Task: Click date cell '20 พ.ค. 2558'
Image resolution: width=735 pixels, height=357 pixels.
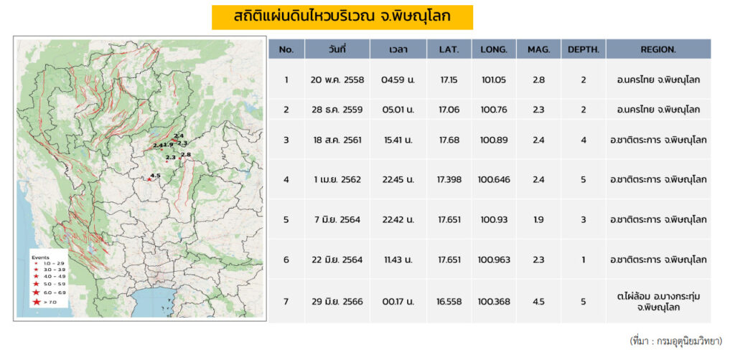Action: coord(337,80)
